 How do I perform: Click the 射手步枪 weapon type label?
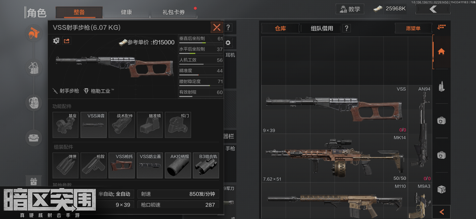click(66, 91)
